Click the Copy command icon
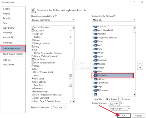Viewport: 146px width, 118px height. (33, 46)
